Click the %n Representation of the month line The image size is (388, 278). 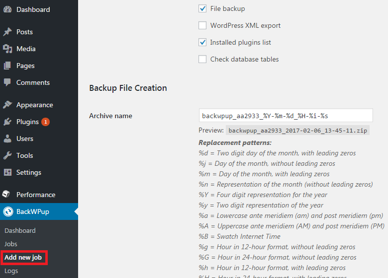[286, 184]
